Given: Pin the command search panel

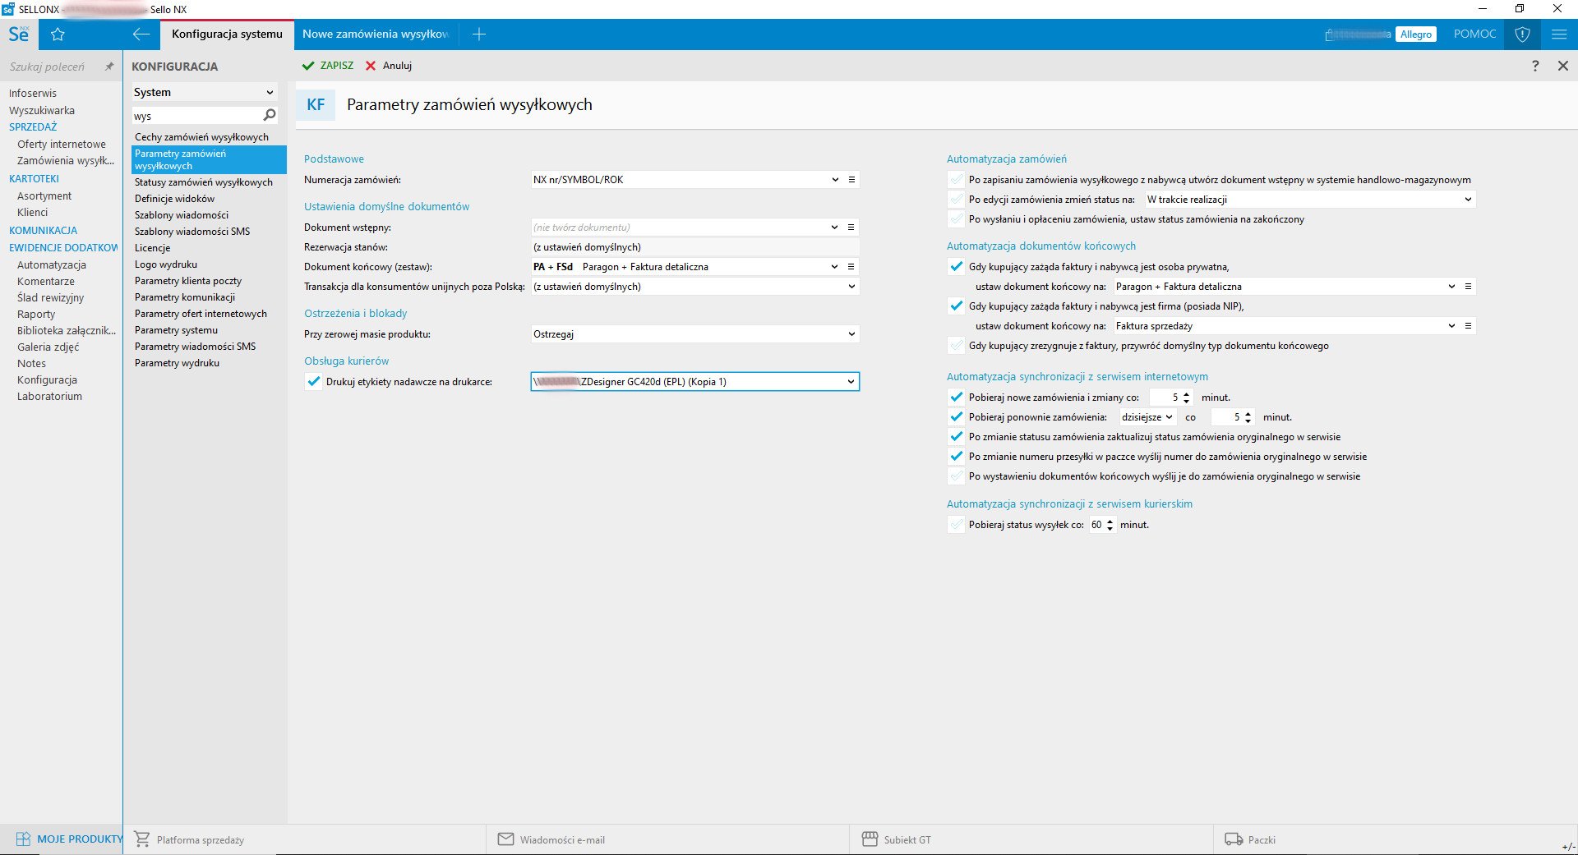Looking at the screenshot, I should click(x=109, y=67).
